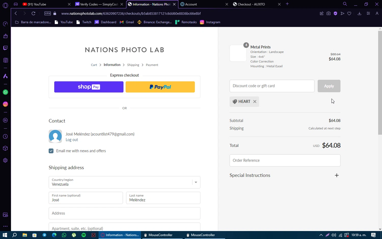Open the Country/region dropdown

coord(125,182)
